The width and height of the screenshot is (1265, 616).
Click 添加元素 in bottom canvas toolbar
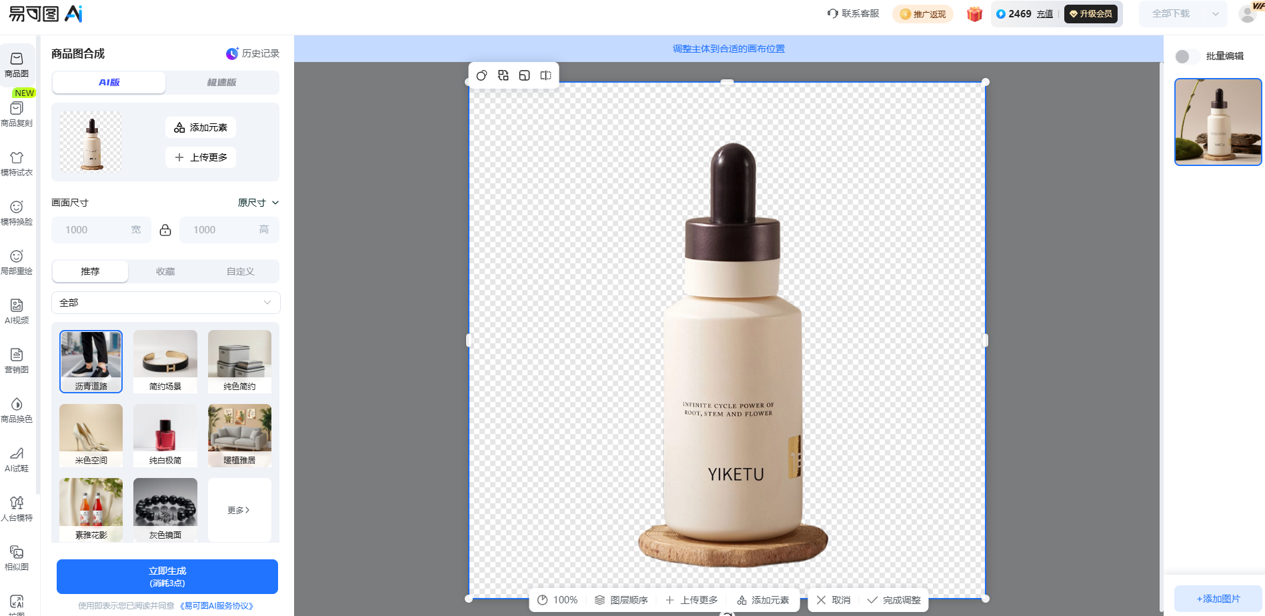[763, 600]
